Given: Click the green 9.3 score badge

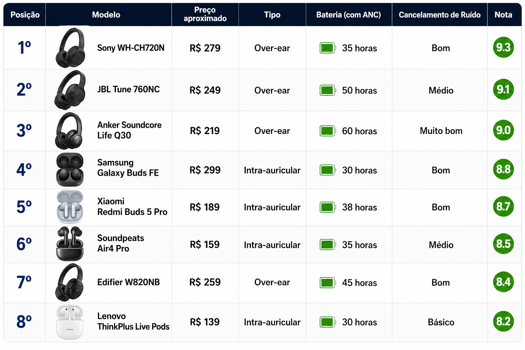Looking at the screenshot, I should (x=503, y=47).
